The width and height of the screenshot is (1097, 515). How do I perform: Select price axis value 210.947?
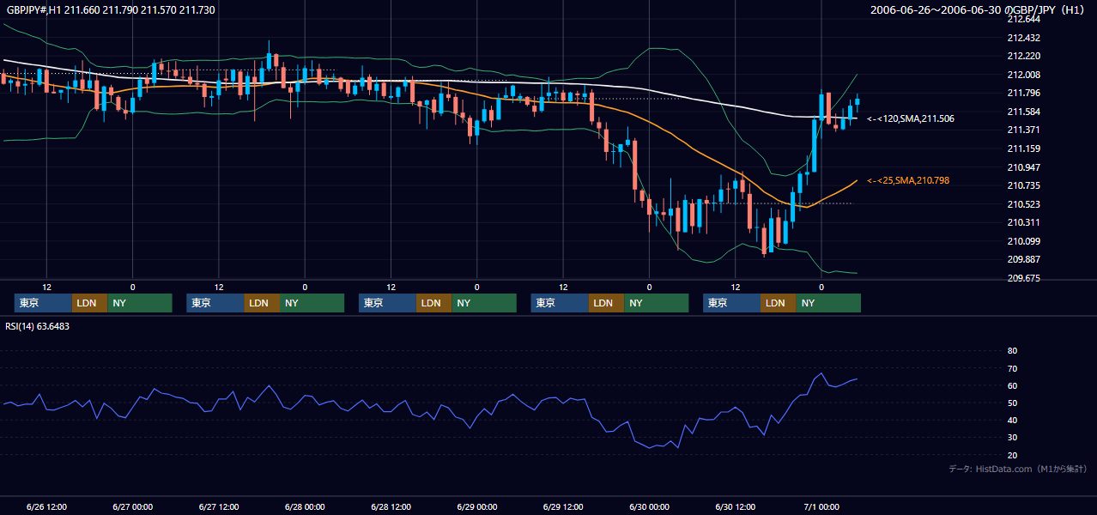click(x=1025, y=167)
